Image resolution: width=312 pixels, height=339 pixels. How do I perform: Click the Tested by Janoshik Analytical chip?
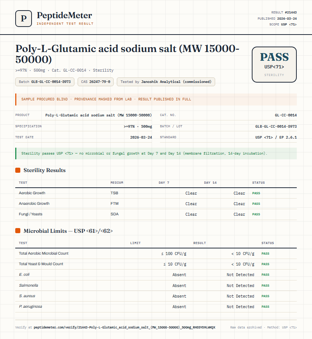point(166,82)
